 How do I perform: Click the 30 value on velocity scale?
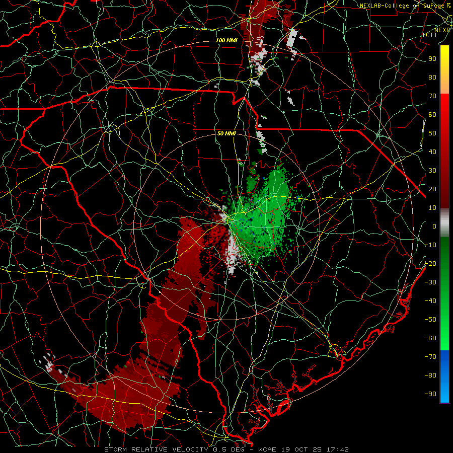pyautogui.click(x=432, y=171)
